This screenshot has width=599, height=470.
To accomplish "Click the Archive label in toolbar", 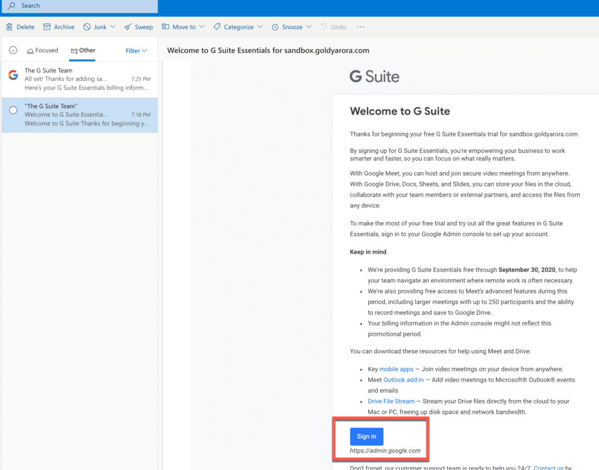I will coord(64,27).
